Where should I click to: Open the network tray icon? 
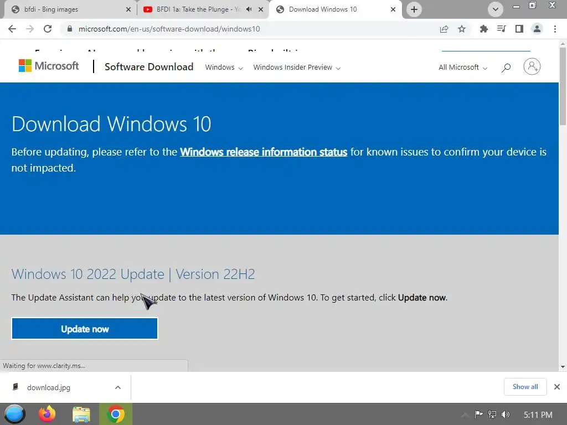[x=492, y=414]
